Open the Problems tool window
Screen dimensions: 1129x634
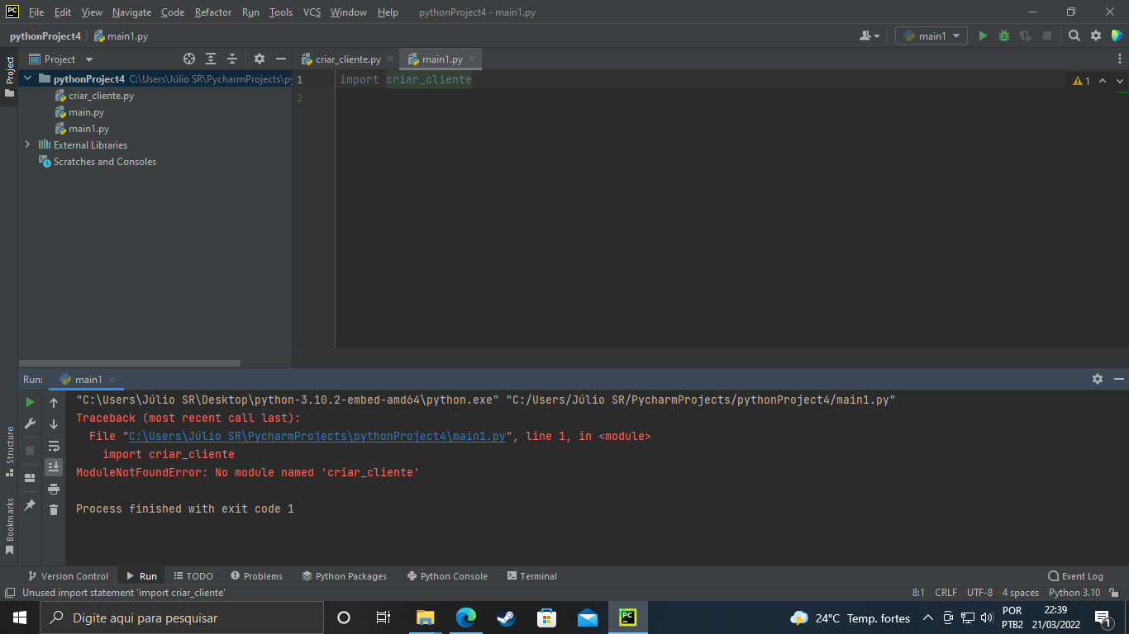[256, 576]
